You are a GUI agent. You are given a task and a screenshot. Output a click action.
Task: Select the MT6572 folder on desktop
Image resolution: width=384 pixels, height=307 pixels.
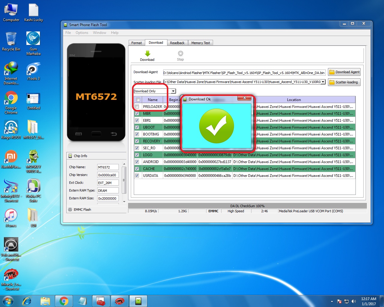33,130
